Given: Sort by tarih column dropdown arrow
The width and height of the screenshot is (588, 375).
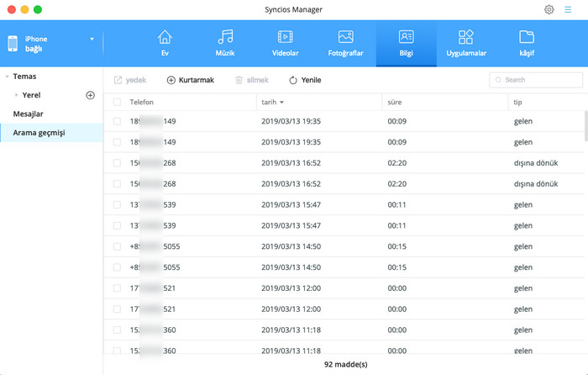Looking at the screenshot, I should 281,102.
